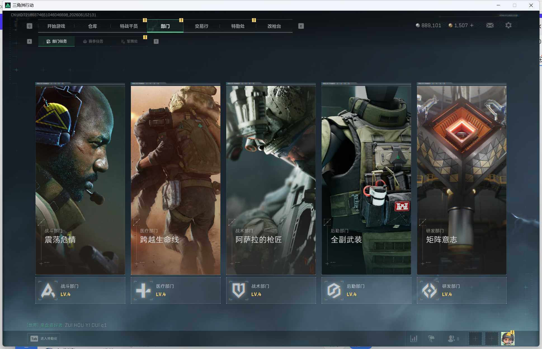Open the player avatar profile

coord(508,339)
